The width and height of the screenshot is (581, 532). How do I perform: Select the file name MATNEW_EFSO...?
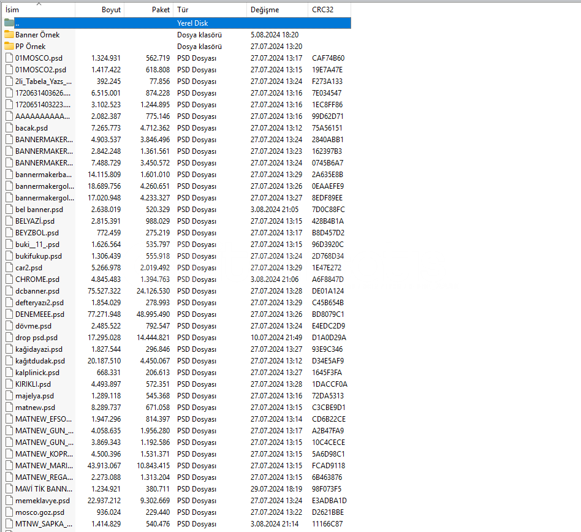pyautogui.click(x=44, y=419)
